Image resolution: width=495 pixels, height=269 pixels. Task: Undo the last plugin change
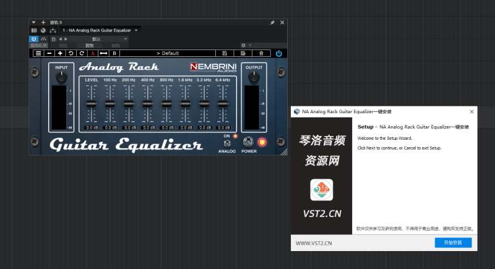pos(71,53)
